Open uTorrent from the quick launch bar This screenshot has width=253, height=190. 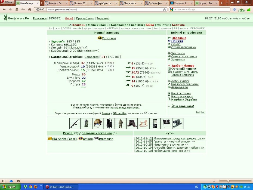(25, 187)
